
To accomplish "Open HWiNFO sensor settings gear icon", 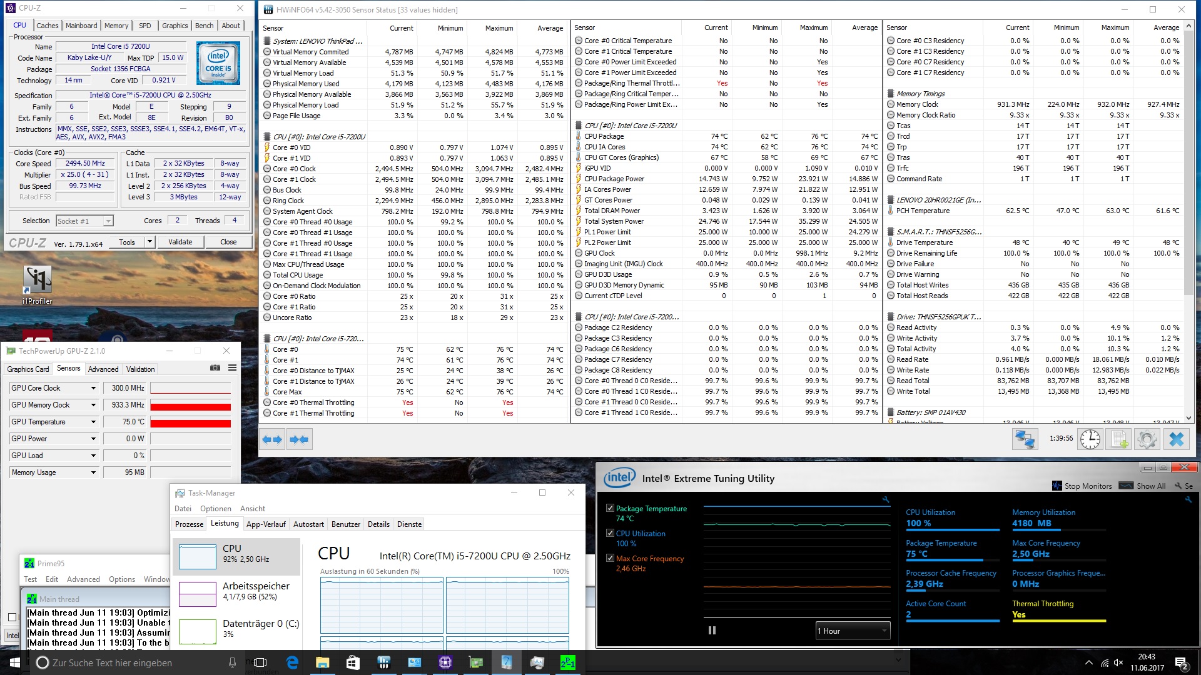I will pyautogui.click(x=1147, y=439).
